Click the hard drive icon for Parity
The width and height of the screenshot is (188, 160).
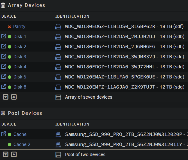pyautogui.click(x=58, y=27)
